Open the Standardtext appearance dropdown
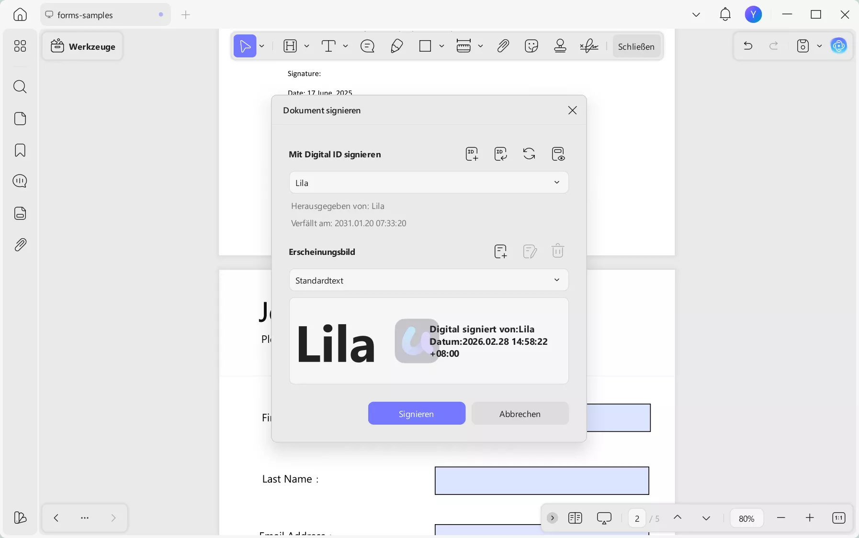The width and height of the screenshot is (859, 538). [x=556, y=280]
